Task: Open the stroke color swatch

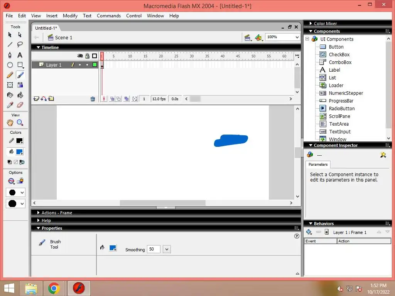Action: coord(20,141)
